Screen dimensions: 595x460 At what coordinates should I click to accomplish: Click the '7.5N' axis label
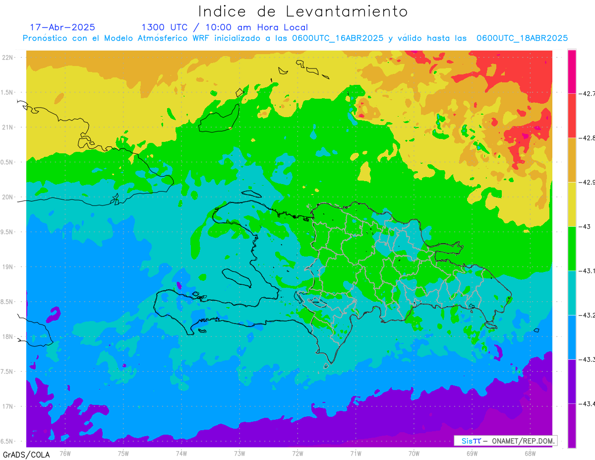tap(7, 372)
